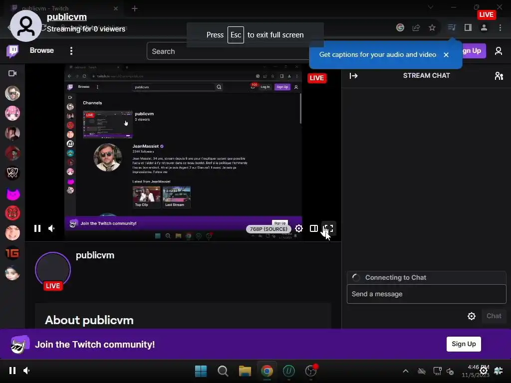Viewport: 511px width, 383px height.
Task: Collapse the stream chat panel
Action: (x=354, y=76)
